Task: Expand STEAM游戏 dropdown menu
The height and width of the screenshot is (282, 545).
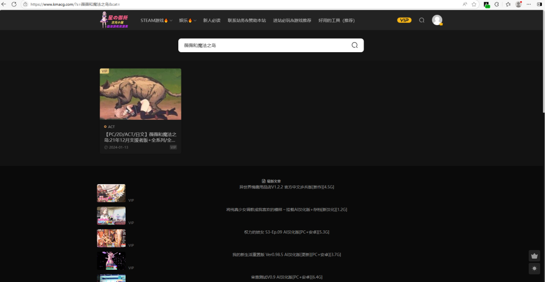Action: (x=156, y=21)
